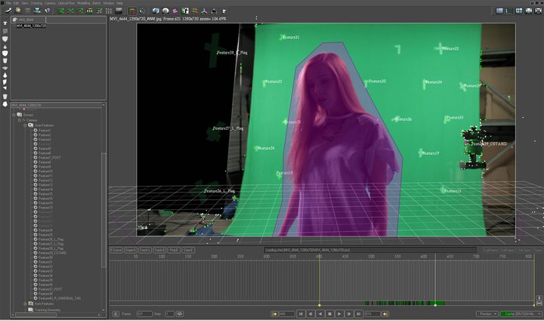Click the coordinate axes icon in the toolbar

pos(204,11)
